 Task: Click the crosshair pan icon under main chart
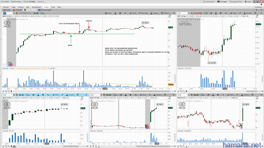(3, 91)
